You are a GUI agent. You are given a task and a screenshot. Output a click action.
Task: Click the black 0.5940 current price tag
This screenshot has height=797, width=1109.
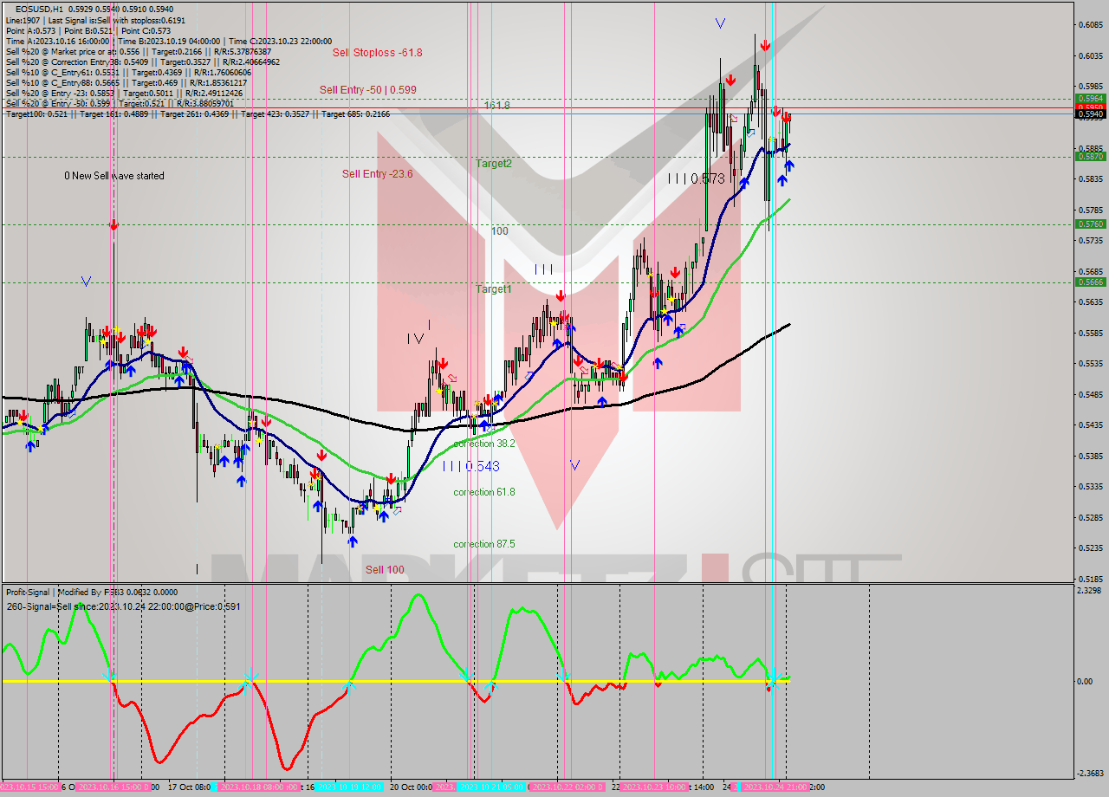[x=1089, y=114]
